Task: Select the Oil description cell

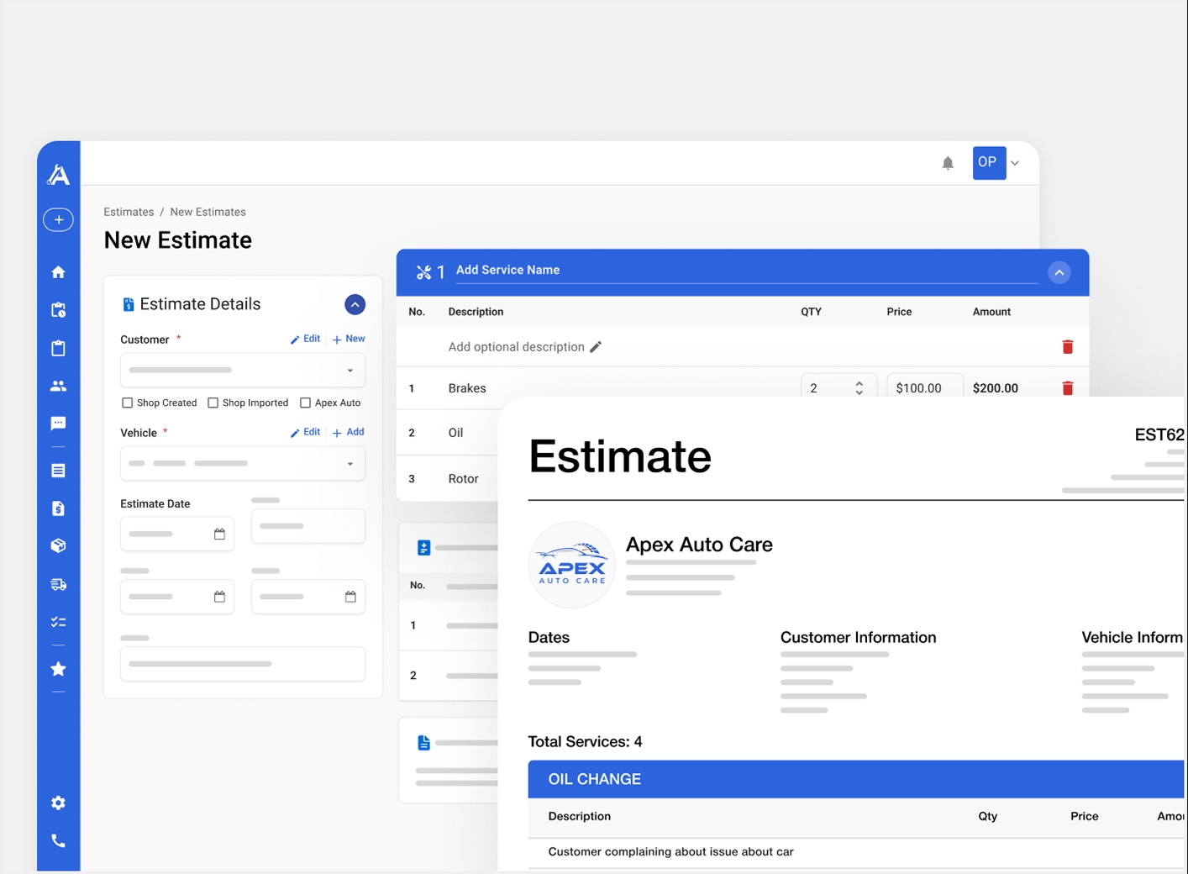Action: (x=455, y=433)
